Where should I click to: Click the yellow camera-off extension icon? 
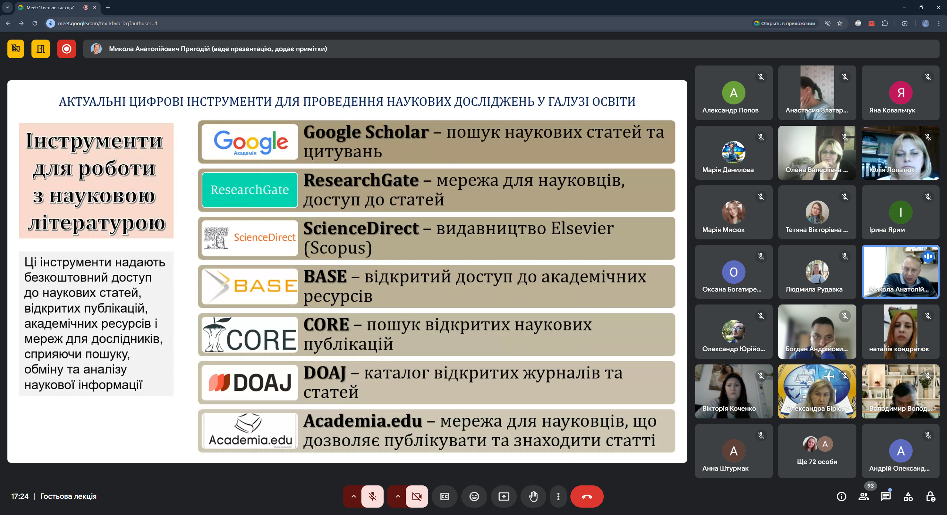pyautogui.click(x=16, y=49)
